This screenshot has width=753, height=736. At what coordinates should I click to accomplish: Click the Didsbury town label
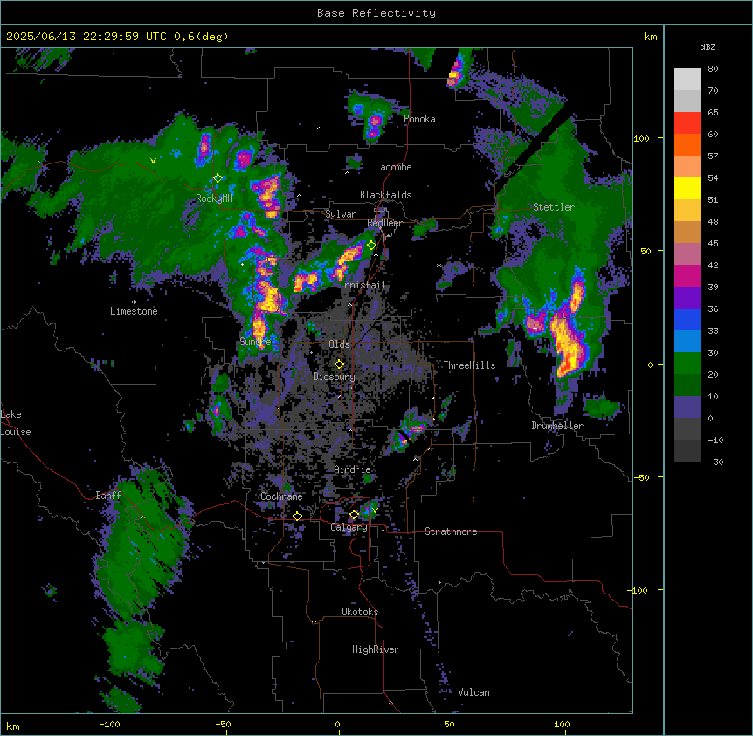pos(334,377)
